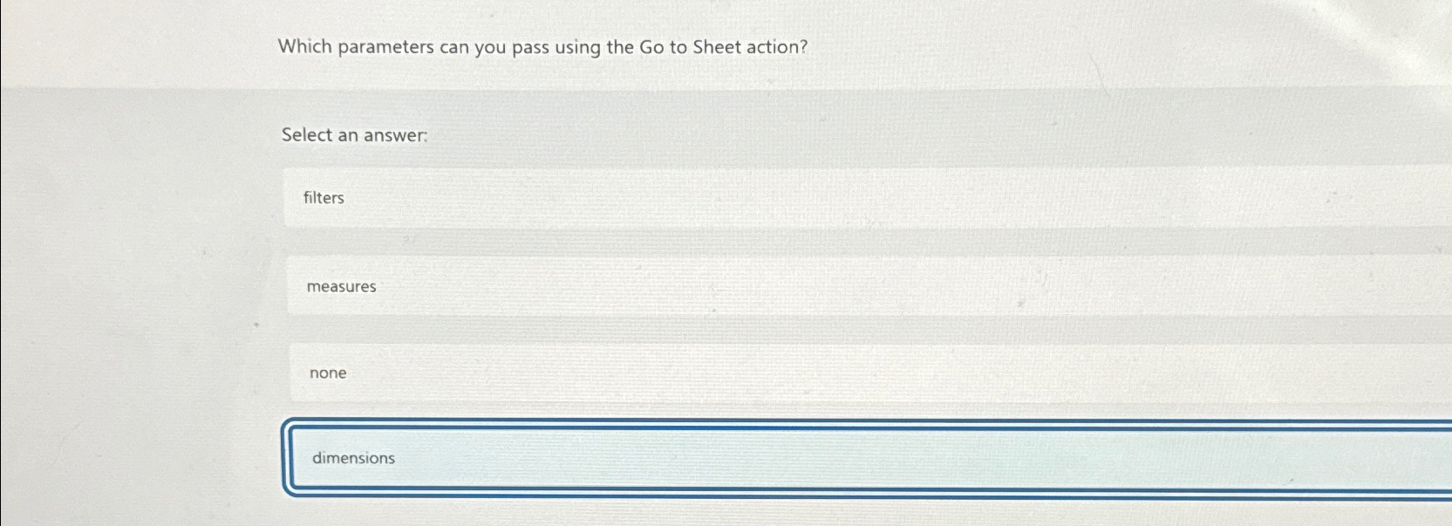Click the Select an answer label

[x=353, y=135]
